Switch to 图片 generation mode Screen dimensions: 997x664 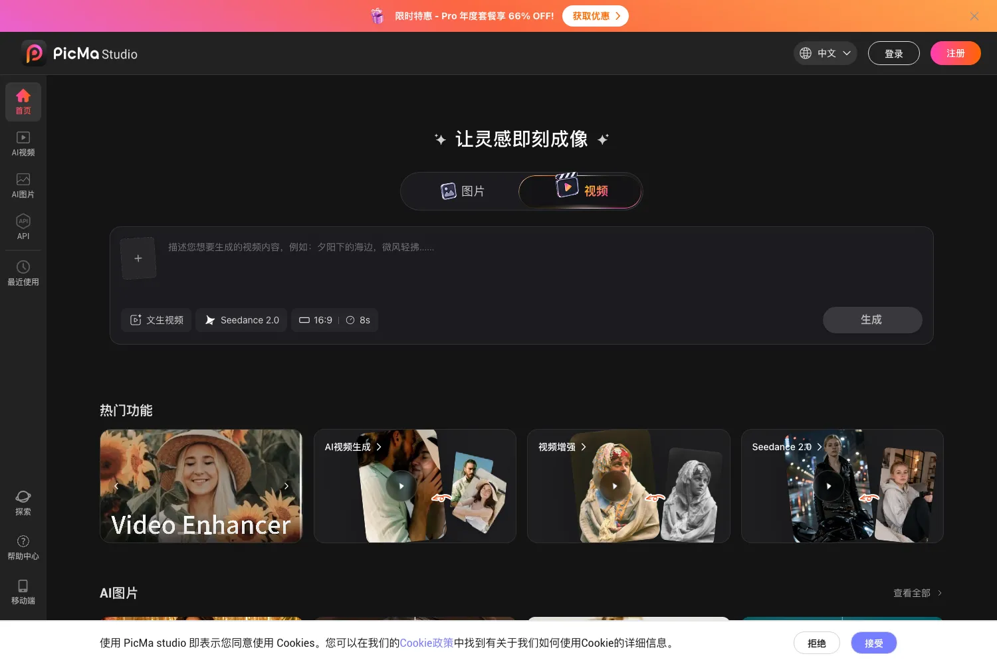[x=463, y=191]
